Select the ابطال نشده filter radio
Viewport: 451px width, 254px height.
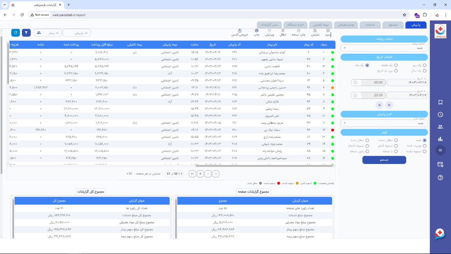396,140
